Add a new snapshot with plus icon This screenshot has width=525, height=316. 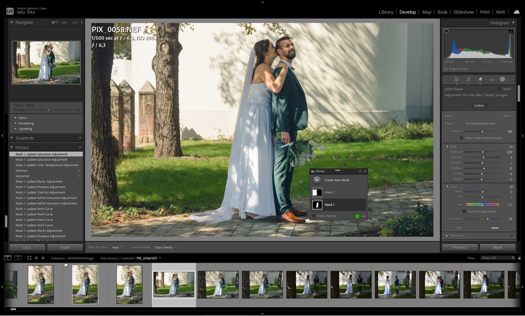coord(80,138)
